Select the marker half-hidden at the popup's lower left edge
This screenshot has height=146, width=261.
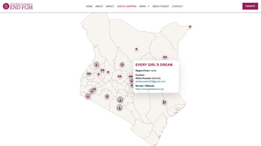(x=132, y=85)
